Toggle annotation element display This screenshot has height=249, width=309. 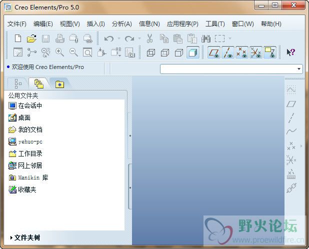coord(270,52)
